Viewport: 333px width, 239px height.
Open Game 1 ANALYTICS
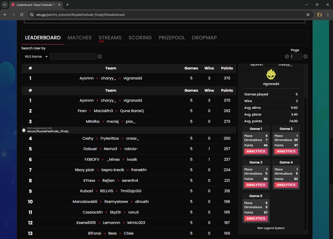click(256, 151)
